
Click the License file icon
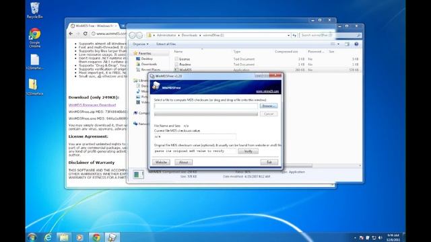pos(176,59)
